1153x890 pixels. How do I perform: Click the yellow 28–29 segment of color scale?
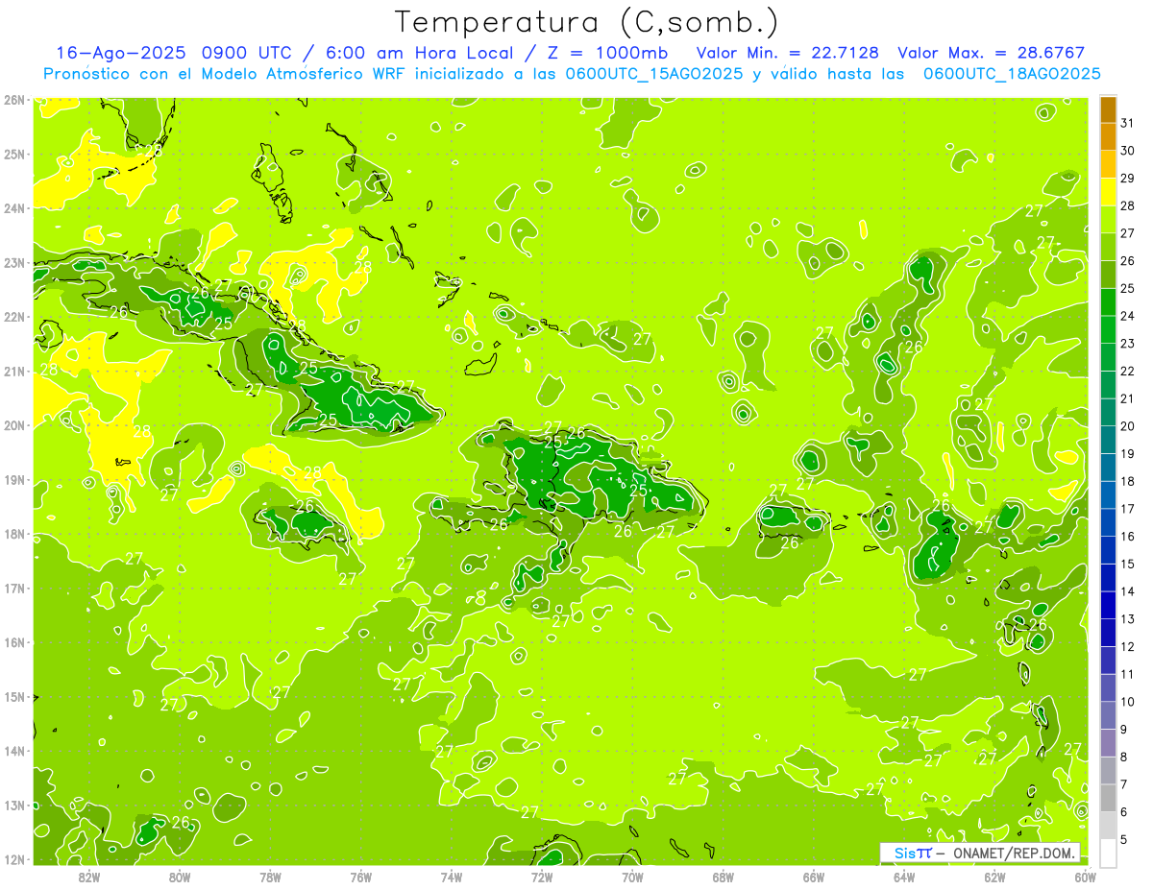pyautogui.click(x=1108, y=192)
